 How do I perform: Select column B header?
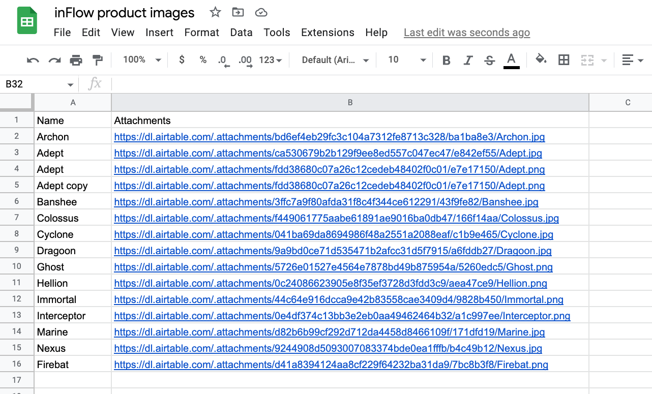coord(350,103)
